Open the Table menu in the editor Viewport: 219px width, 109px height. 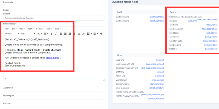click(x=58, y=29)
